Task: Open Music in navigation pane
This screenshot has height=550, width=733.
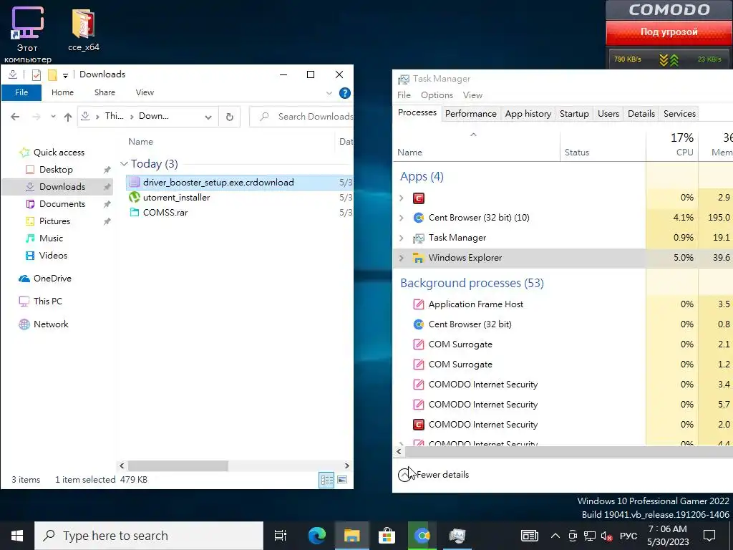Action: point(51,238)
